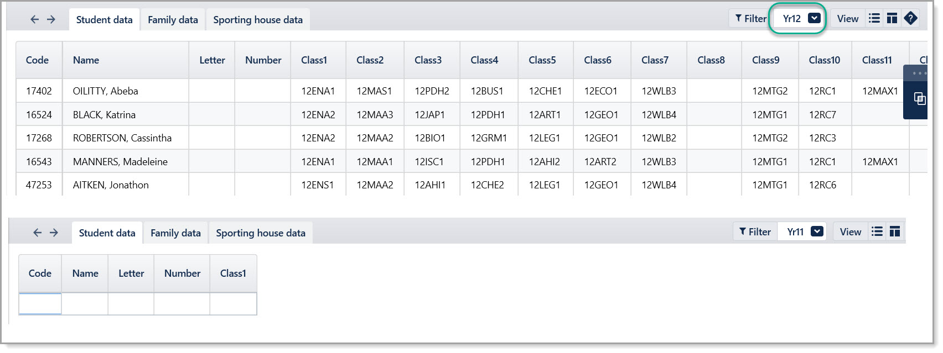Click the forward arrow in the top panel

click(51, 19)
